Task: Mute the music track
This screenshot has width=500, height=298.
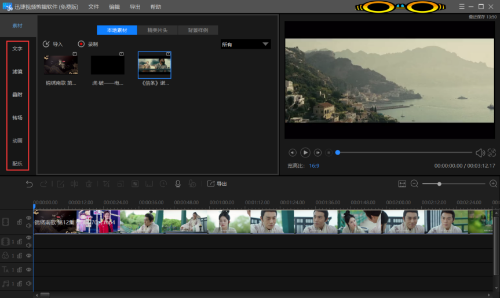Action: 29,284
